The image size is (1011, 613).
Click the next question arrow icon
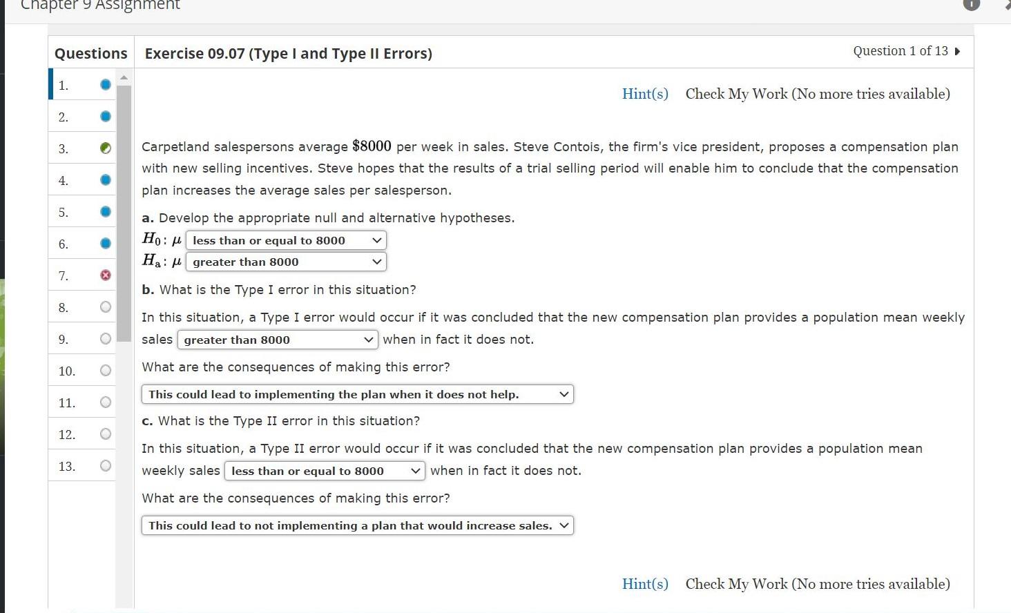(957, 52)
